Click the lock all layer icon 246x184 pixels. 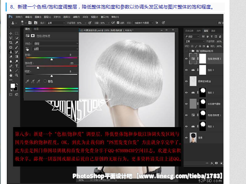tap(208, 46)
